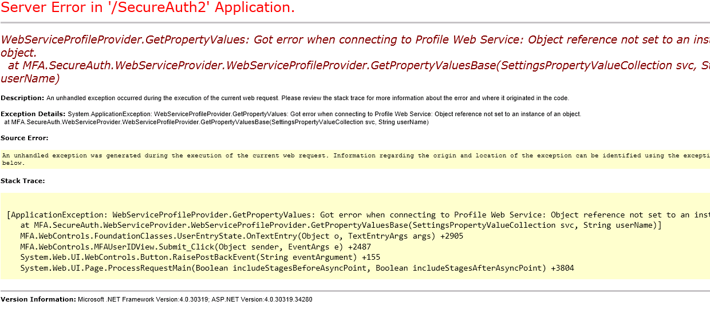The width and height of the screenshot is (710, 317).
Task: Click the 'An unhandled exception occurred' description sentence
Action: coord(308,98)
